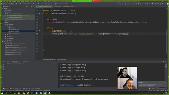The width and height of the screenshot is (169, 95).
Task: Click Install link in Kotlin plugin notification
Action: coord(153,85)
